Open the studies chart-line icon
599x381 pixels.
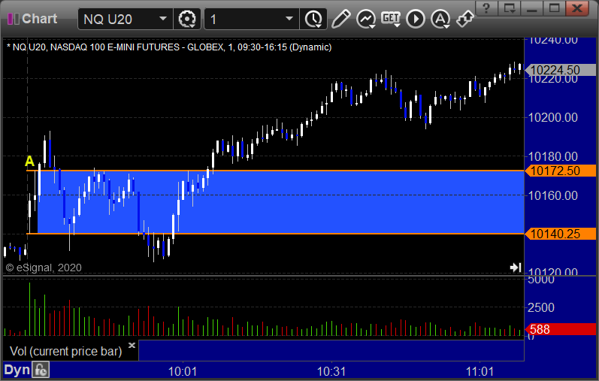[x=365, y=19]
